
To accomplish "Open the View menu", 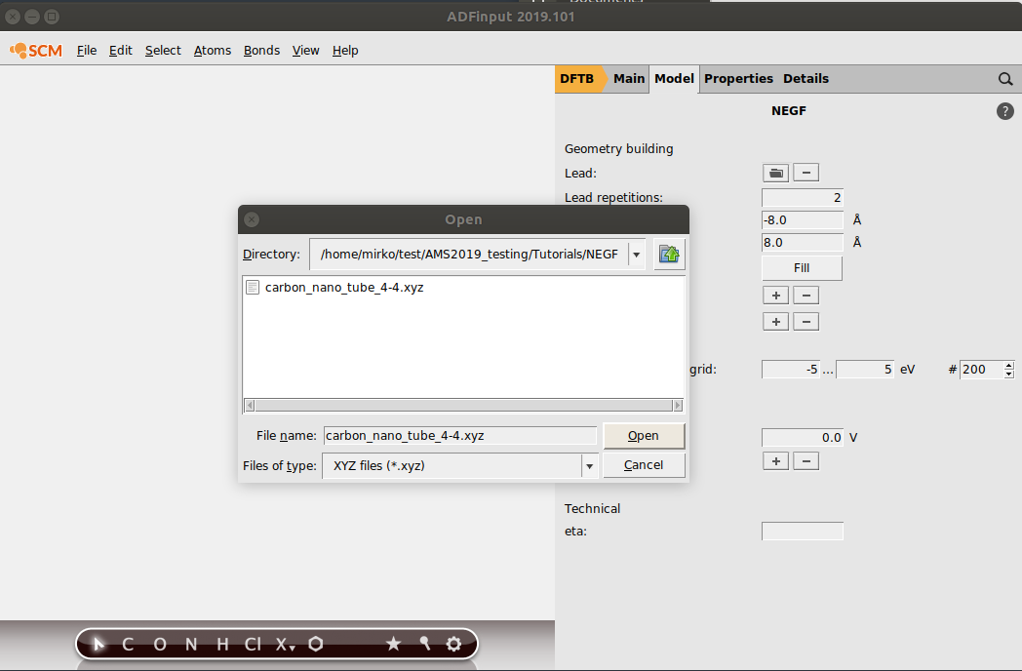I will tap(305, 50).
